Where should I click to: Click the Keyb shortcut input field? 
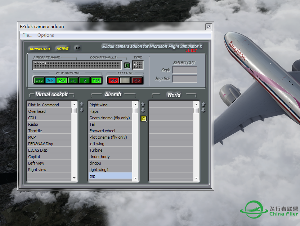[185, 70]
